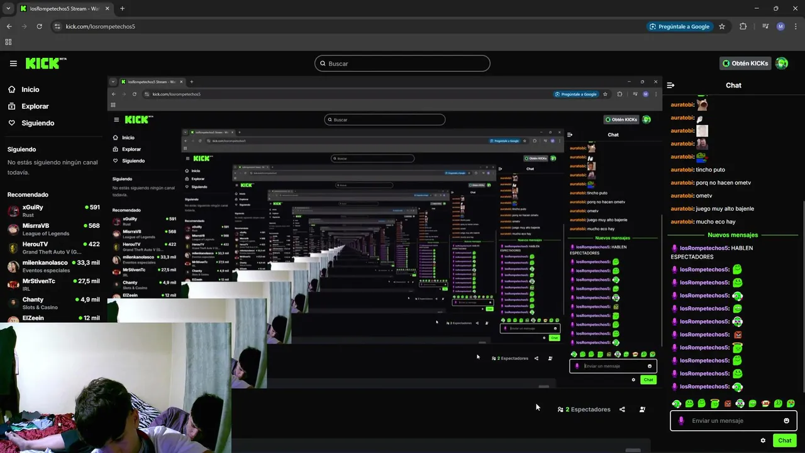Screen dimensions: 805x453
Task: Open the topmost Chrome three-dot menu
Action: tap(796, 26)
